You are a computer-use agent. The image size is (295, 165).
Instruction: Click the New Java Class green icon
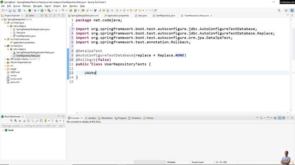coord(76,11)
